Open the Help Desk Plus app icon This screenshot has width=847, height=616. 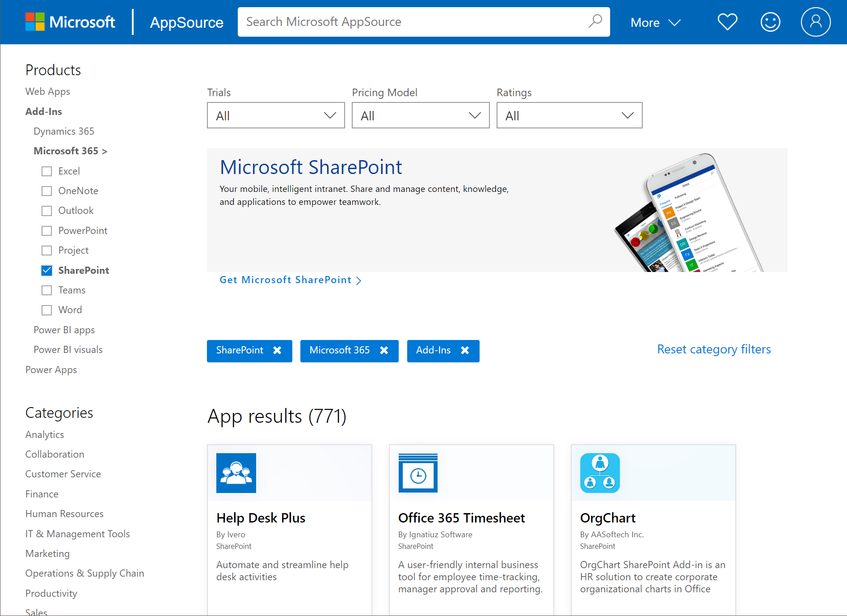[236, 473]
